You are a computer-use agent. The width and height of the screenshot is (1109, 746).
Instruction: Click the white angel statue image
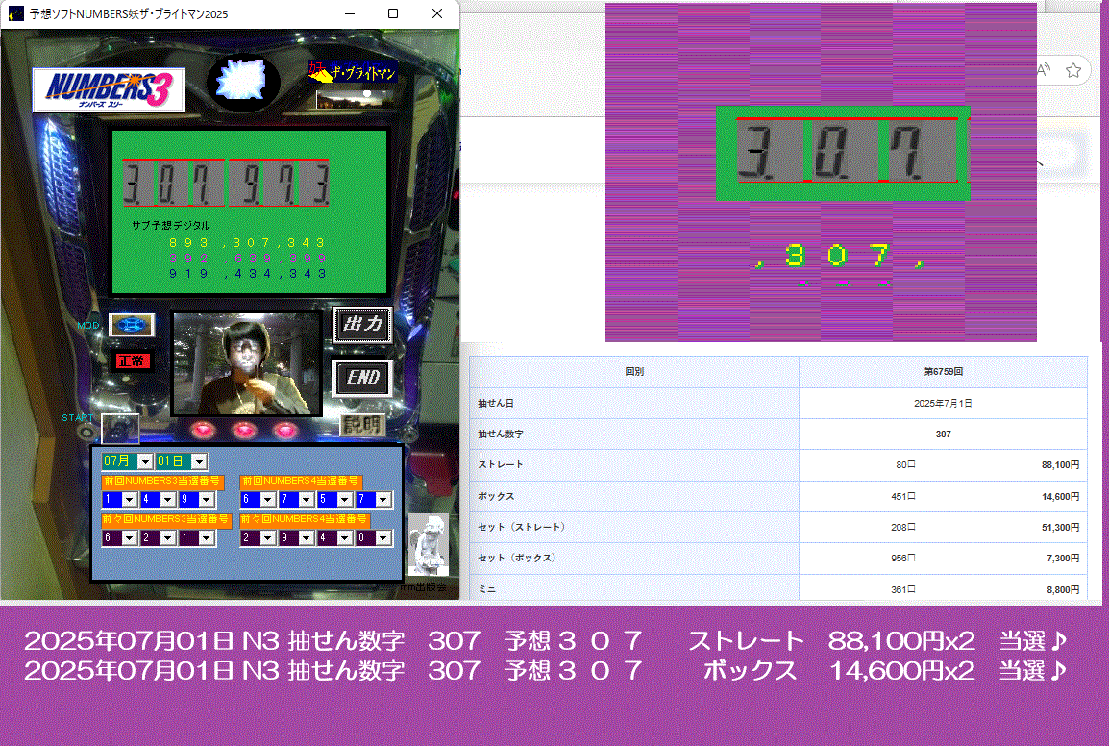pos(429,544)
